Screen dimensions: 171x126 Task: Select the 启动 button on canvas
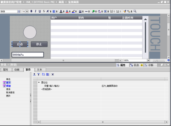(20, 44)
